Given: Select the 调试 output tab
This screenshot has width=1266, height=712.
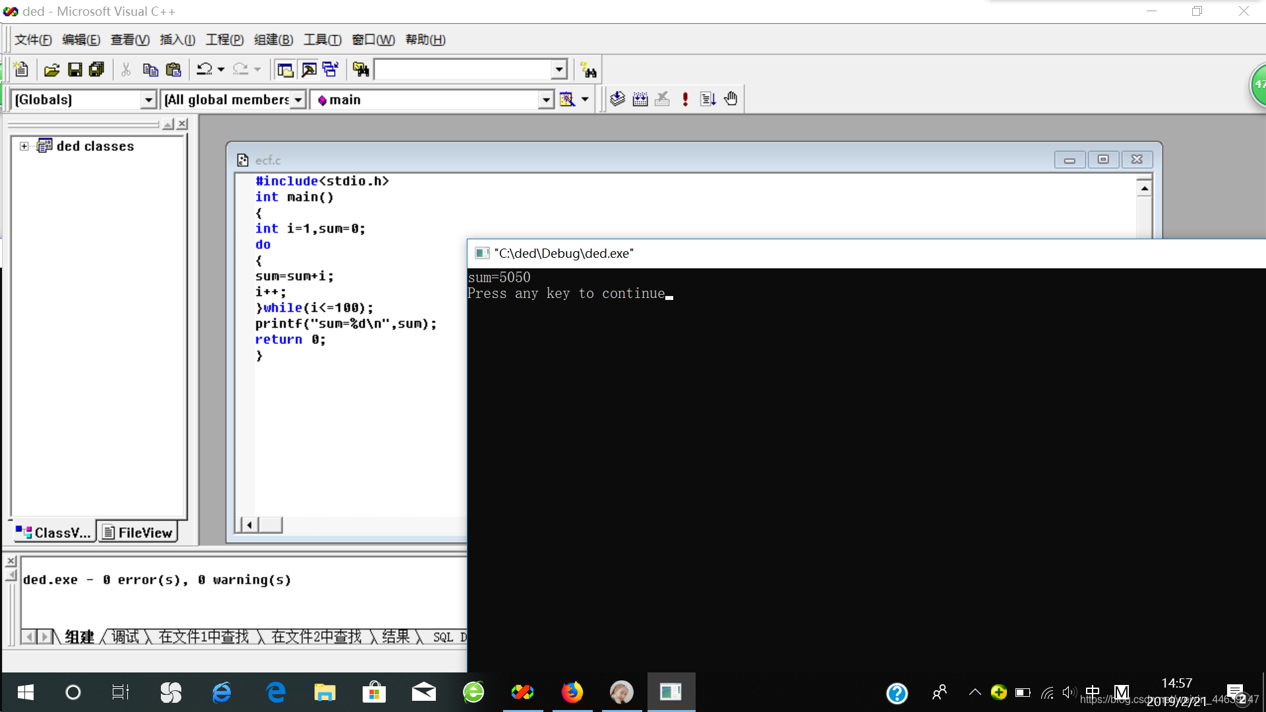Looking at the screenshot, I should point(125,637).
